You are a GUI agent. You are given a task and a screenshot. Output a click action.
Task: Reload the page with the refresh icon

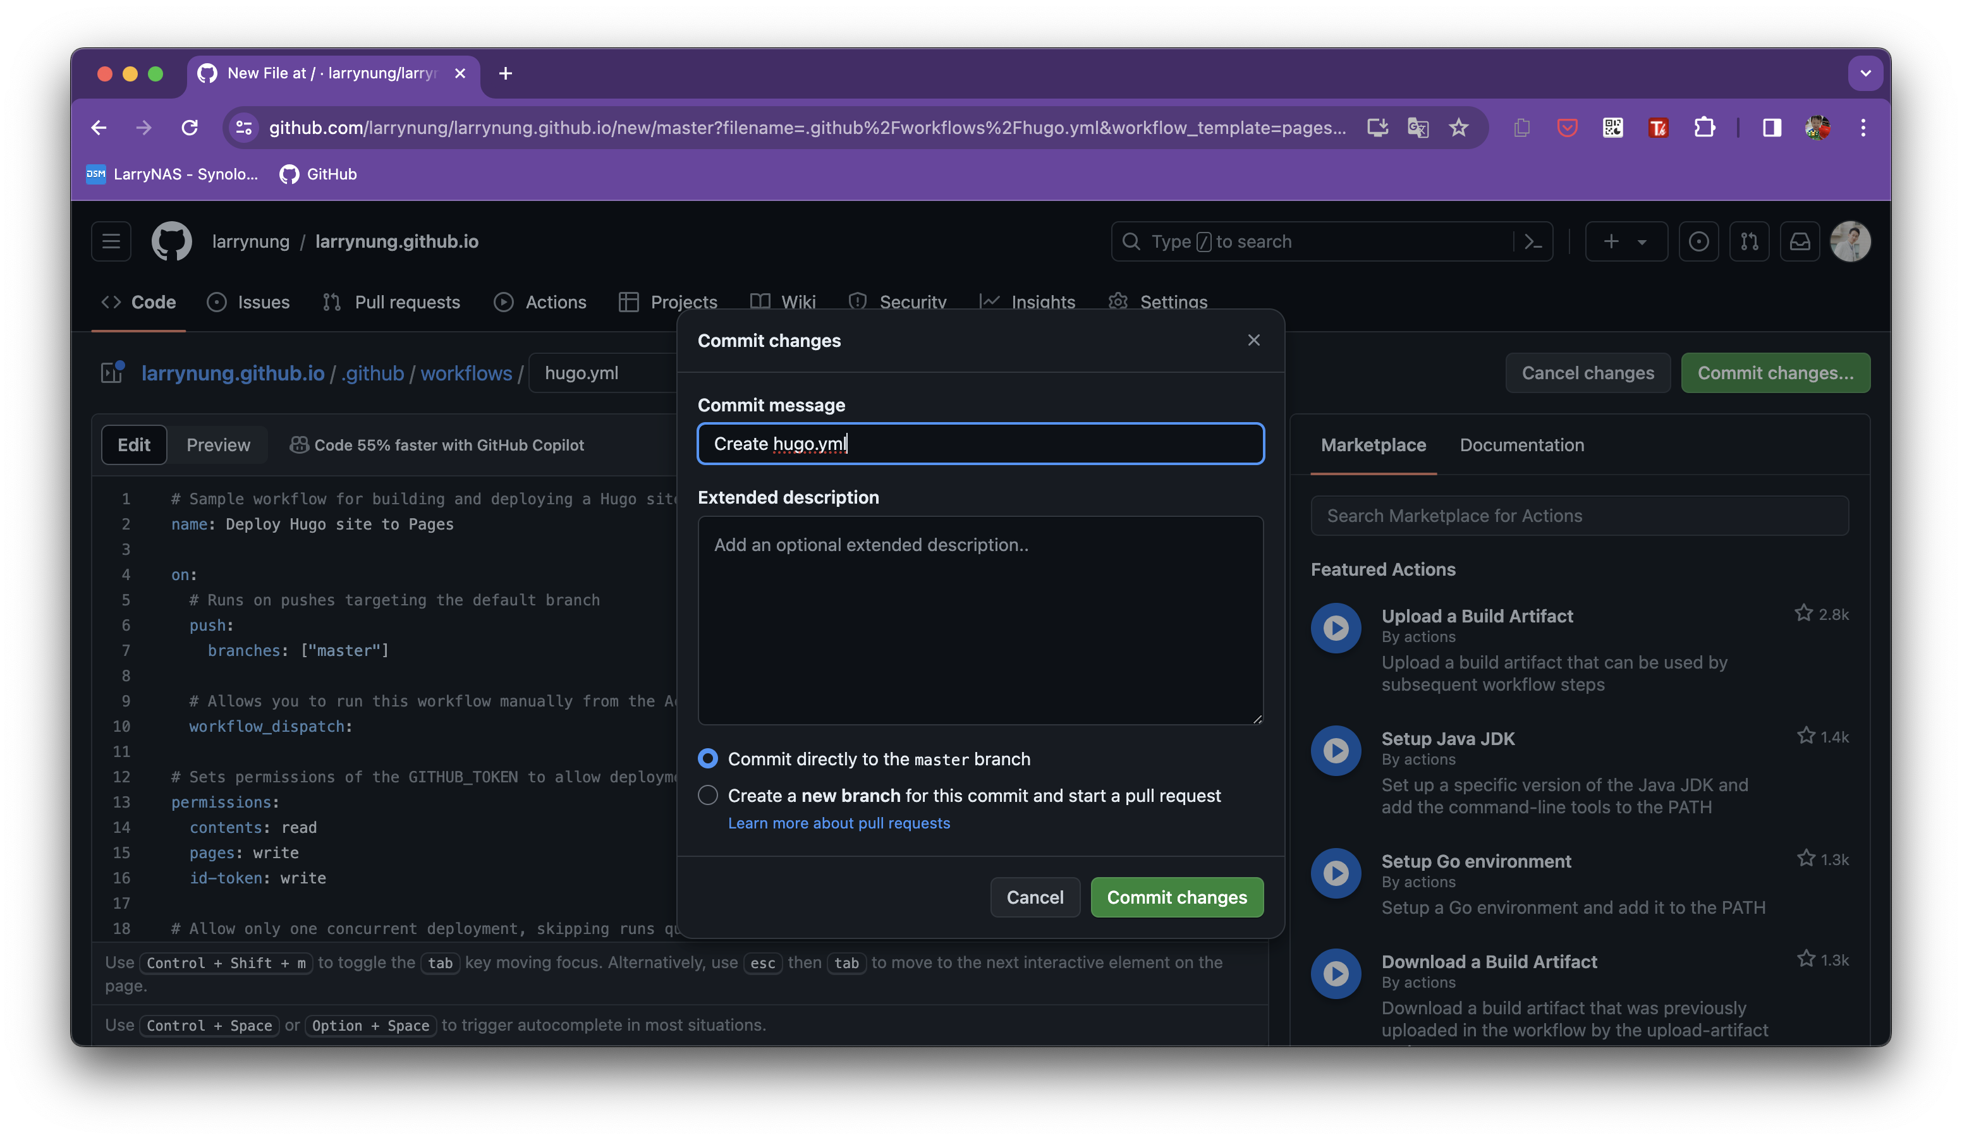189,128
